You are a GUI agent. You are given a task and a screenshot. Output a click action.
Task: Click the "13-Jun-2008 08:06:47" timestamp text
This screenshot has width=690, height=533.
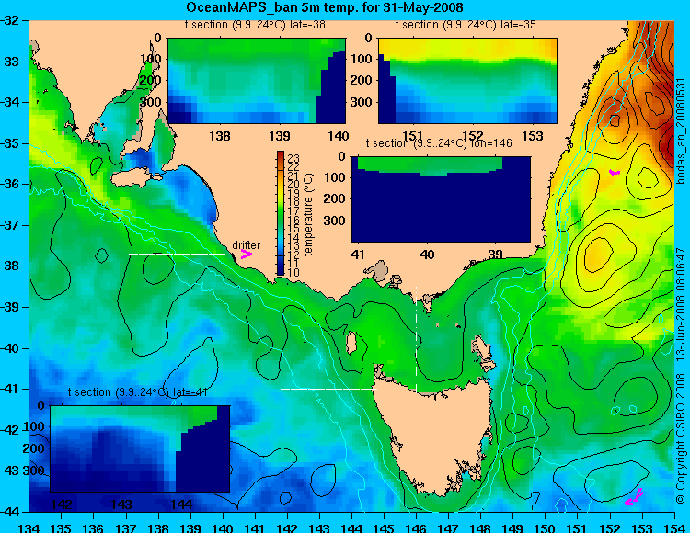(681, 304)
